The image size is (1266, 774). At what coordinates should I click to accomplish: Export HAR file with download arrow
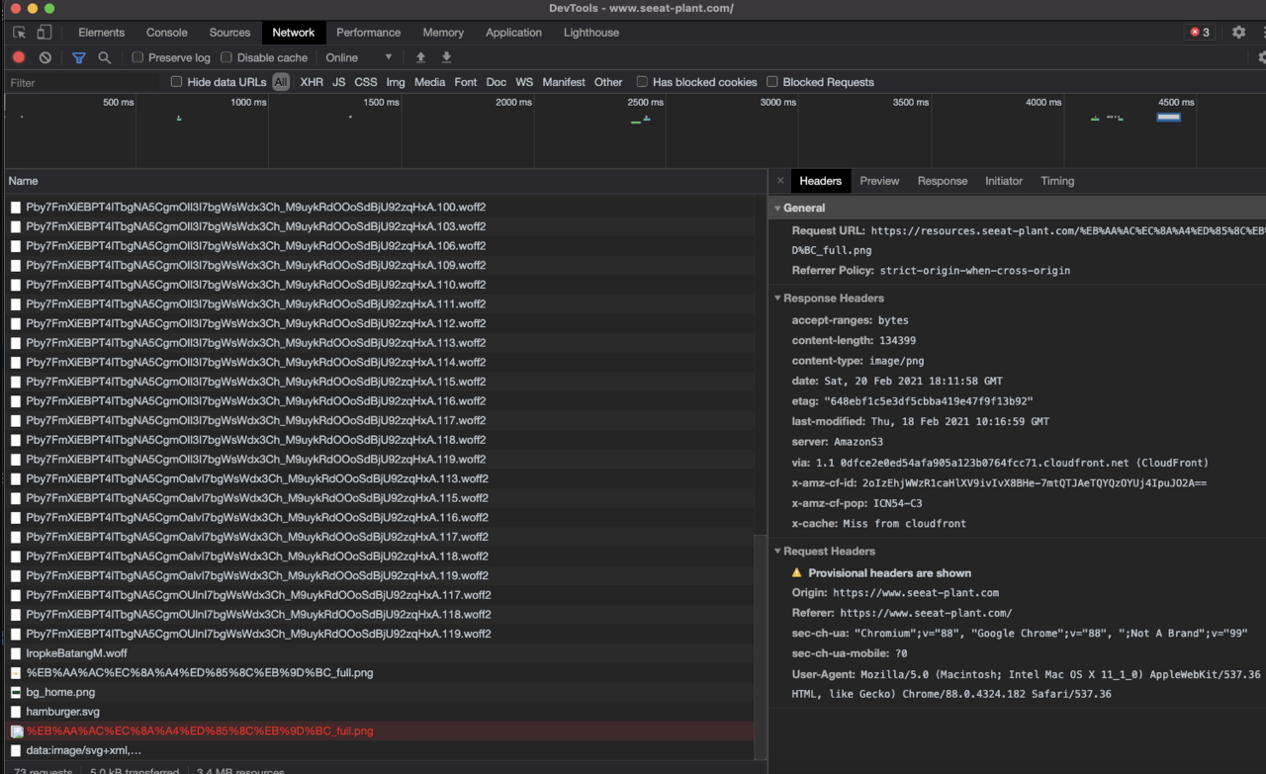(446, 57)
